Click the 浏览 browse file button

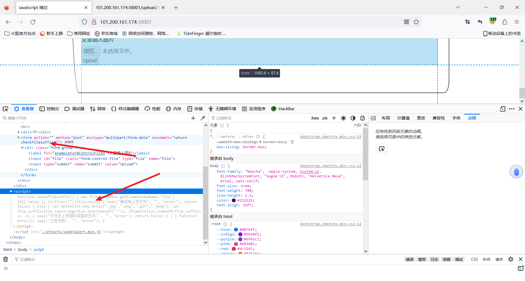(x=91, y=51)
